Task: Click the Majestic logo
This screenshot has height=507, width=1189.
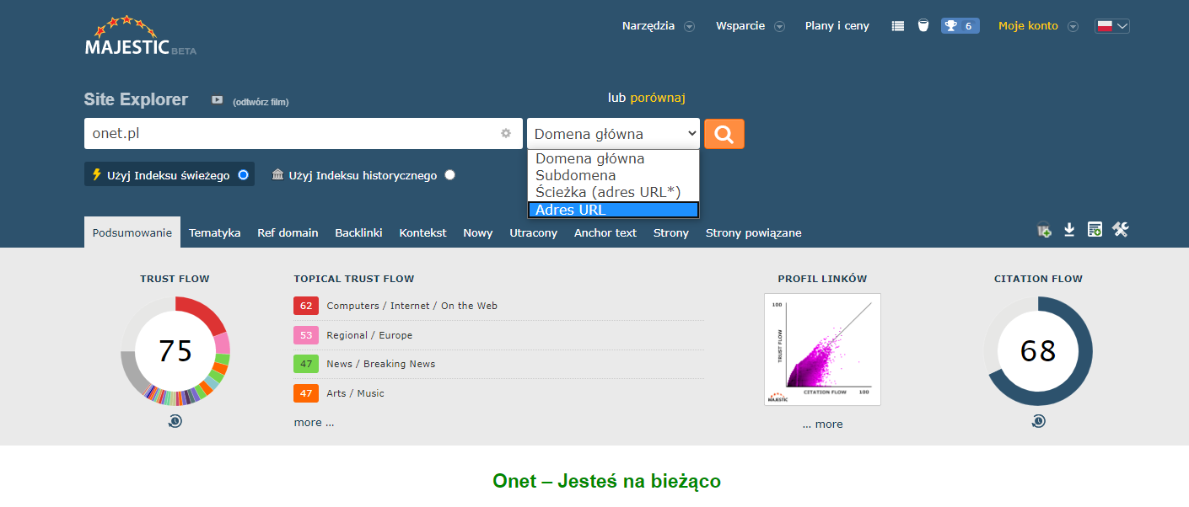Action: pos(140,35)
